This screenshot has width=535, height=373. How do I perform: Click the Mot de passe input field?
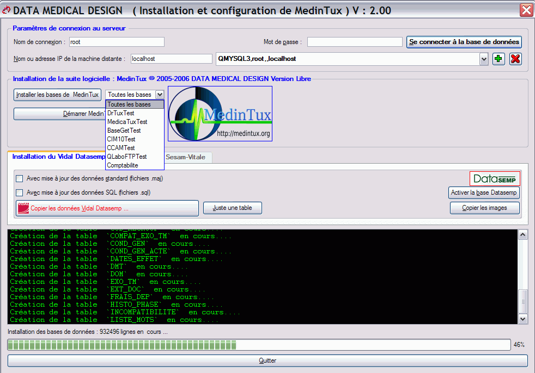[x=355, y=42]
